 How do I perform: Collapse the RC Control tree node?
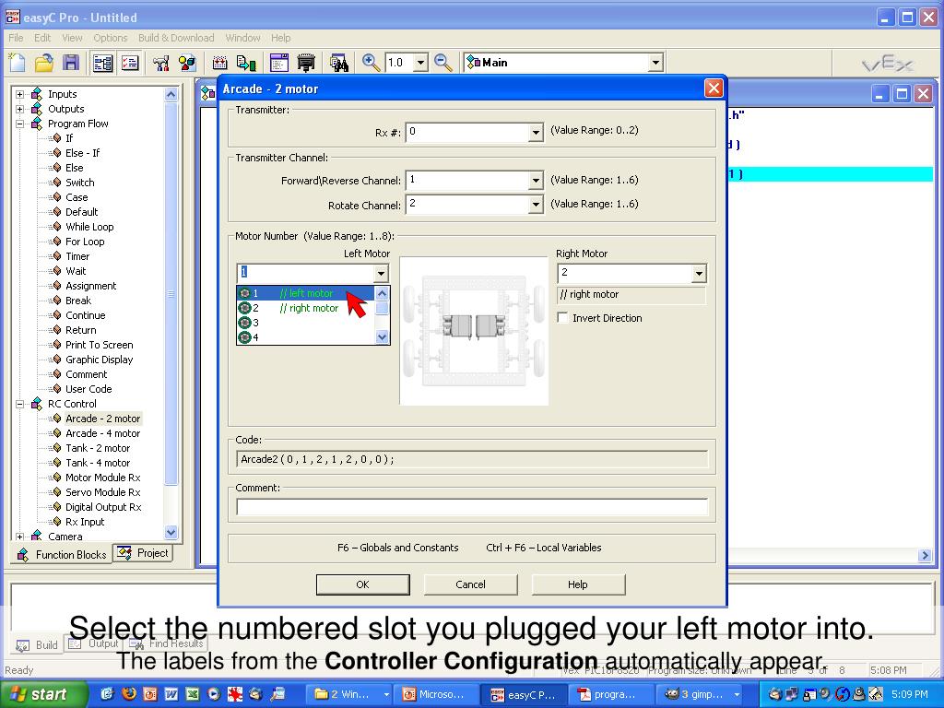pyautogui.click(x=20, y=404)
